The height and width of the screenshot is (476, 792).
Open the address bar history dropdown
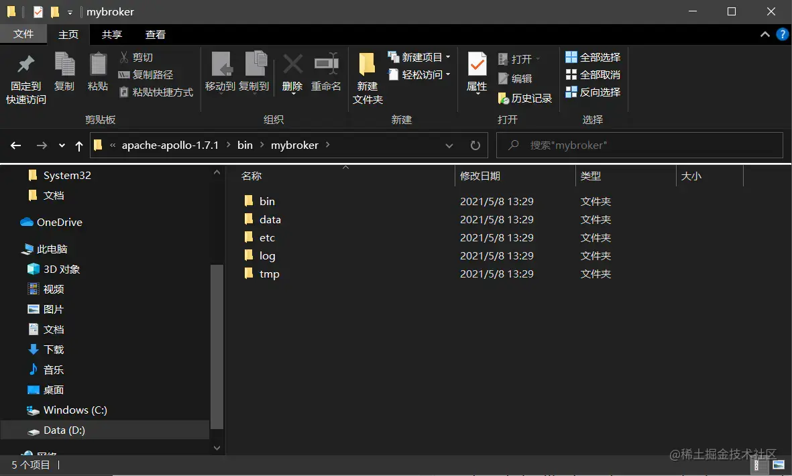tap(449, 145)
